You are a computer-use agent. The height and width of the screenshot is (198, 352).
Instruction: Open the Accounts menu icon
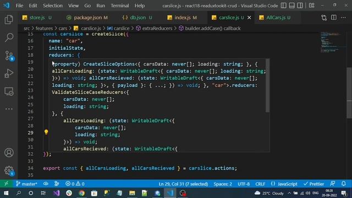pyautogui.click(x=9, y=153)
